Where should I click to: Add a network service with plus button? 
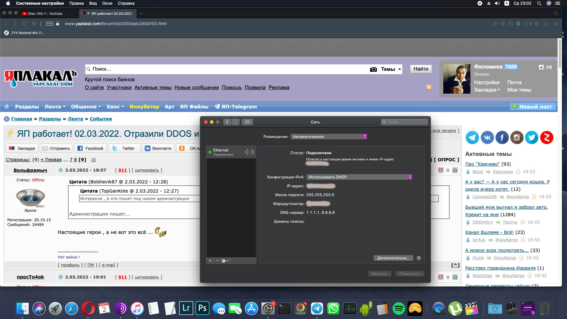click(x=210, y=261)
